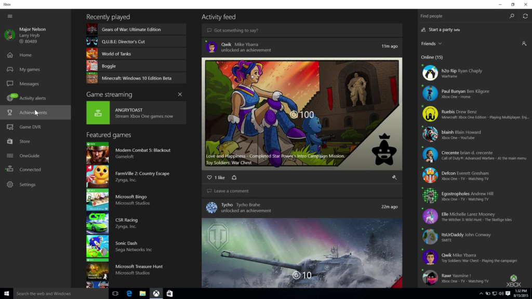
Task: Go to My games
Action: [x=29, y=69]
